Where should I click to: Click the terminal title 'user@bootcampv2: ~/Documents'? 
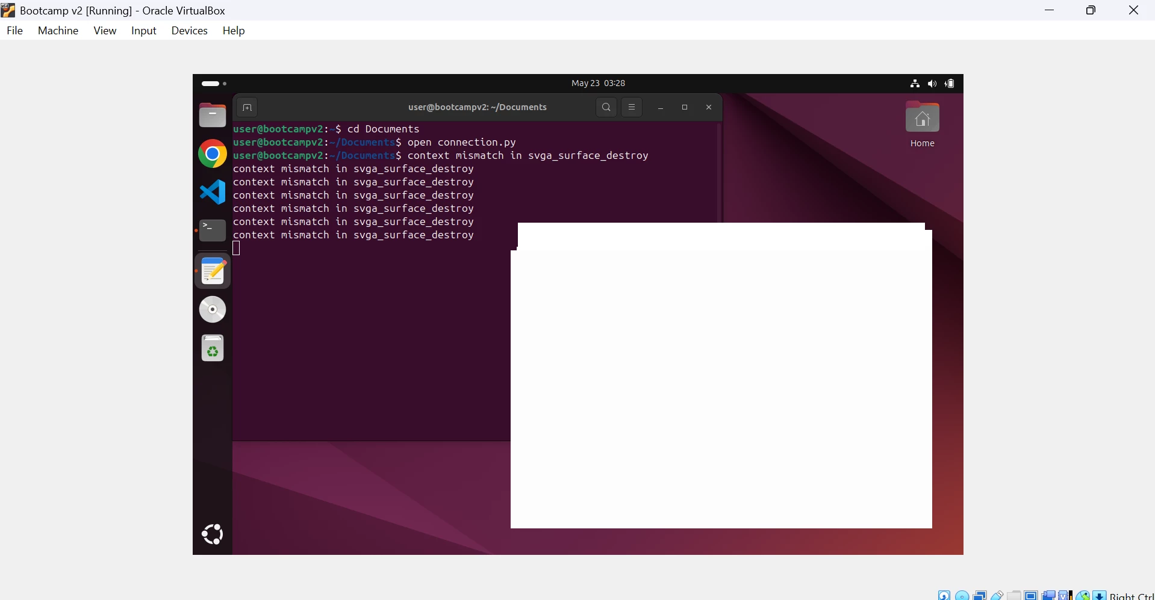(478, 108)
